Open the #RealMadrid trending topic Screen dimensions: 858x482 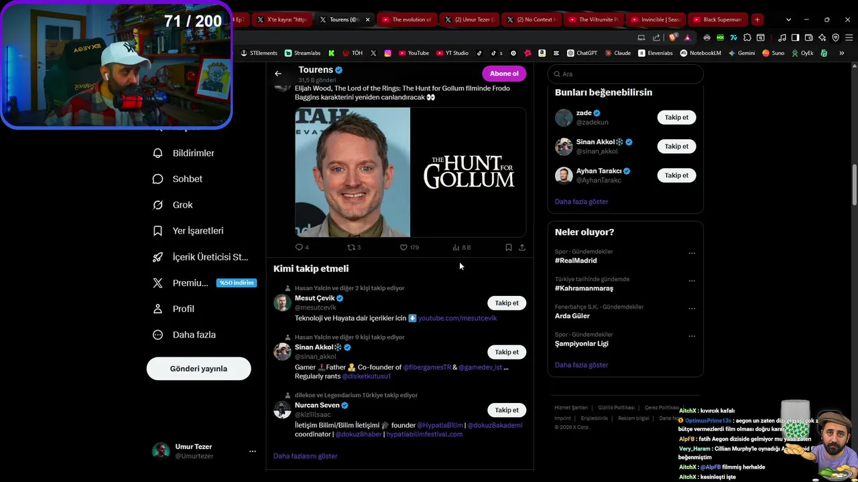576,260
